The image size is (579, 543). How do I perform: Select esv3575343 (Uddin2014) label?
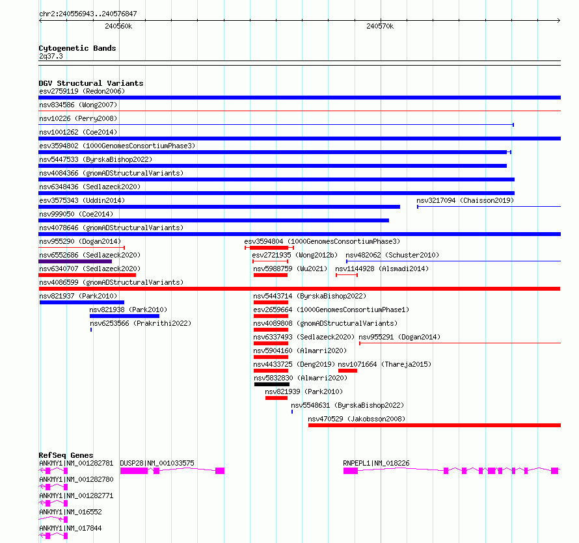pyautogui.click(x=82, y=200)
